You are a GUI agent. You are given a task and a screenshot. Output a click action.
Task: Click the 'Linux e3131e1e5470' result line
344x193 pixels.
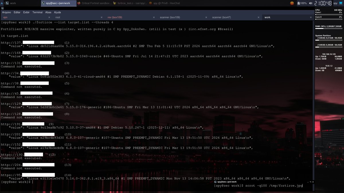tap(150, 178)
